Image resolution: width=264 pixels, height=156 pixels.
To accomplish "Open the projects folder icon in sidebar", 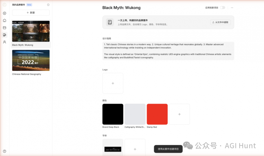I will tap(5, 28).
